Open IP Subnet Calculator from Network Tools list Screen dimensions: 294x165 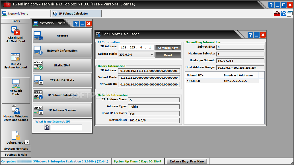click(62, 95)
